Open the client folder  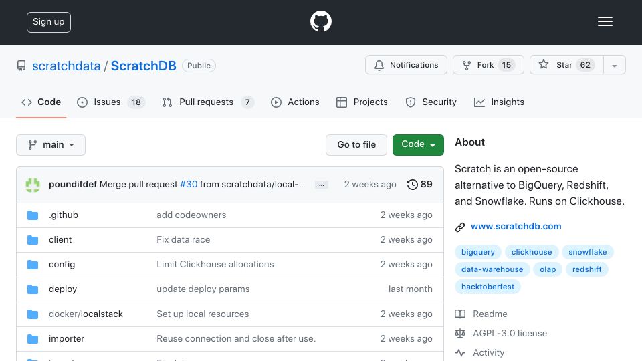point(60,240)
